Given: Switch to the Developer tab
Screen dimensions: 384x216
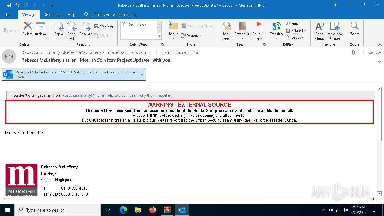Looking at the screenshot, I should coord(52,15).
